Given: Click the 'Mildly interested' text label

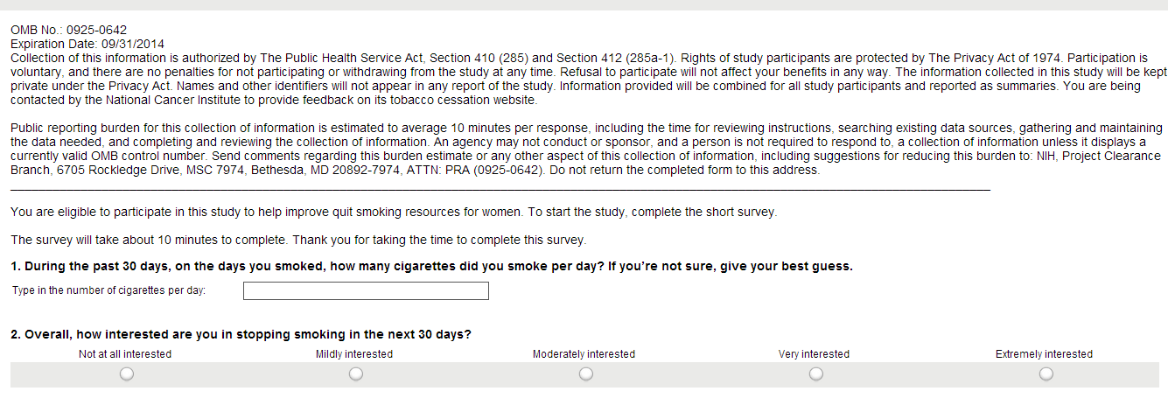Looking at the screenshot, I should coord(354,354).
